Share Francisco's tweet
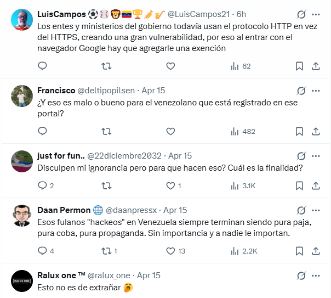This screenshot has width=331, height=298. [x=316, y=131]
